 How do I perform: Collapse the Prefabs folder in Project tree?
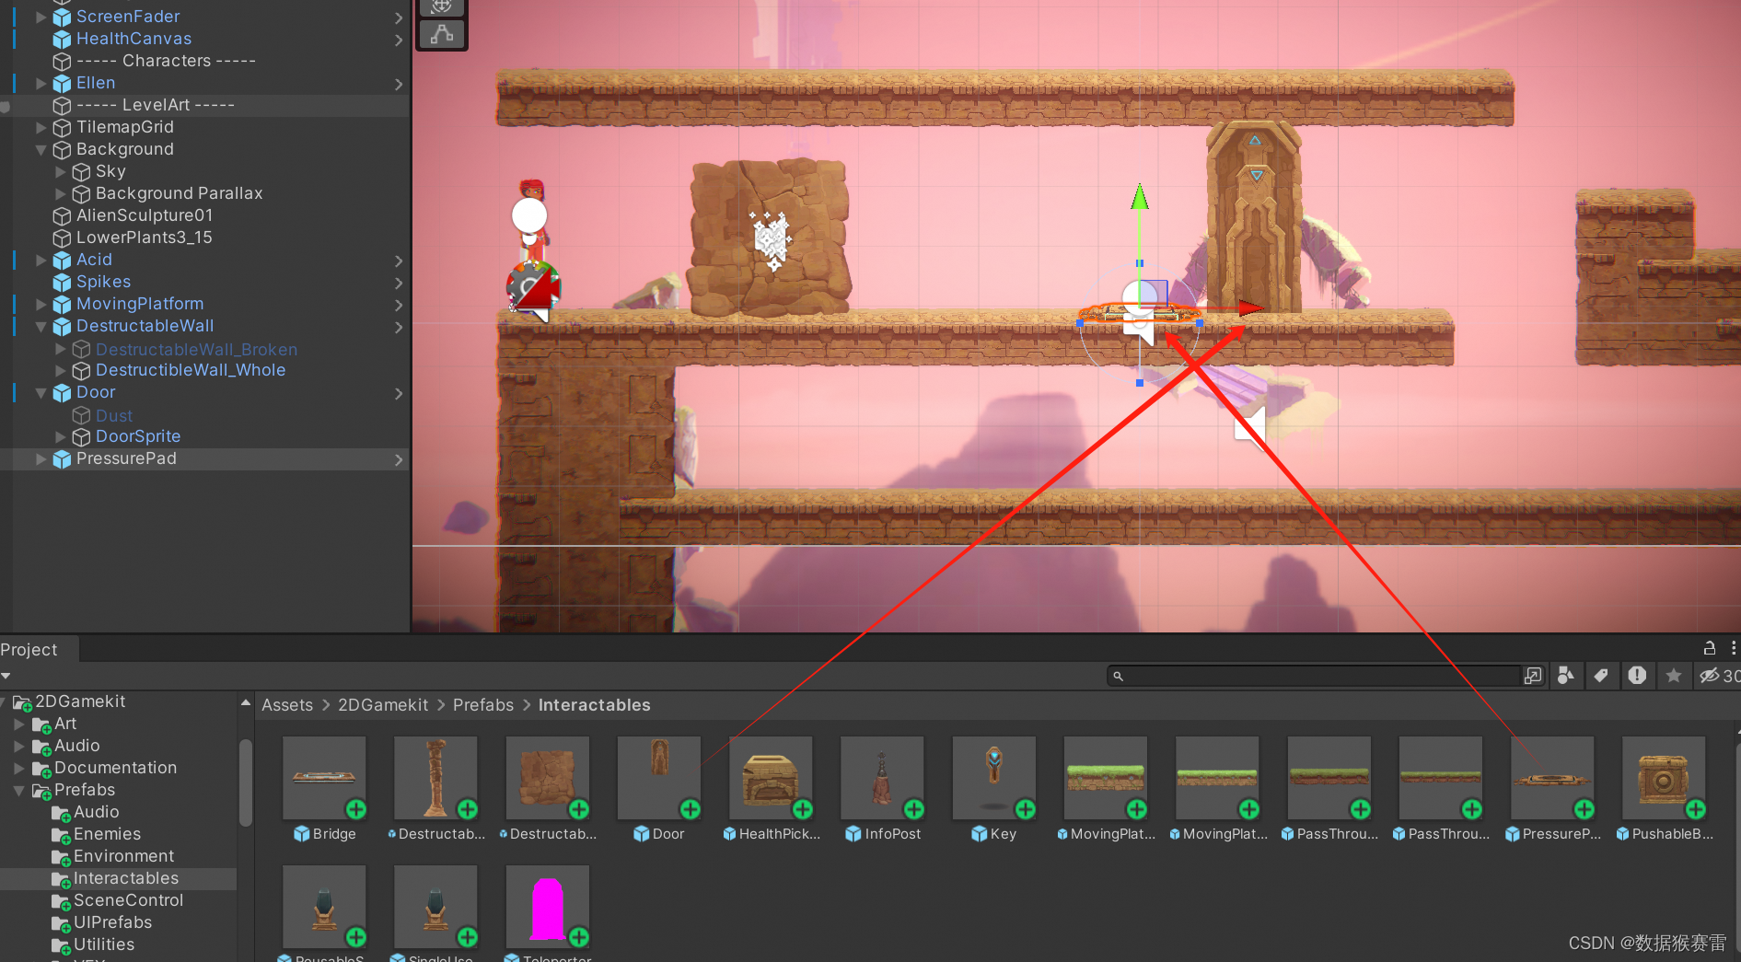[19, 790]
